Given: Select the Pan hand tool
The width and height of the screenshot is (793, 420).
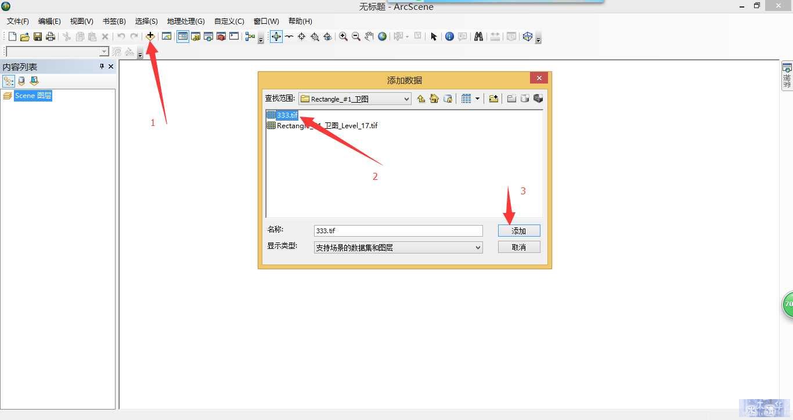Looking at the screenshot, I should (369, 37).
